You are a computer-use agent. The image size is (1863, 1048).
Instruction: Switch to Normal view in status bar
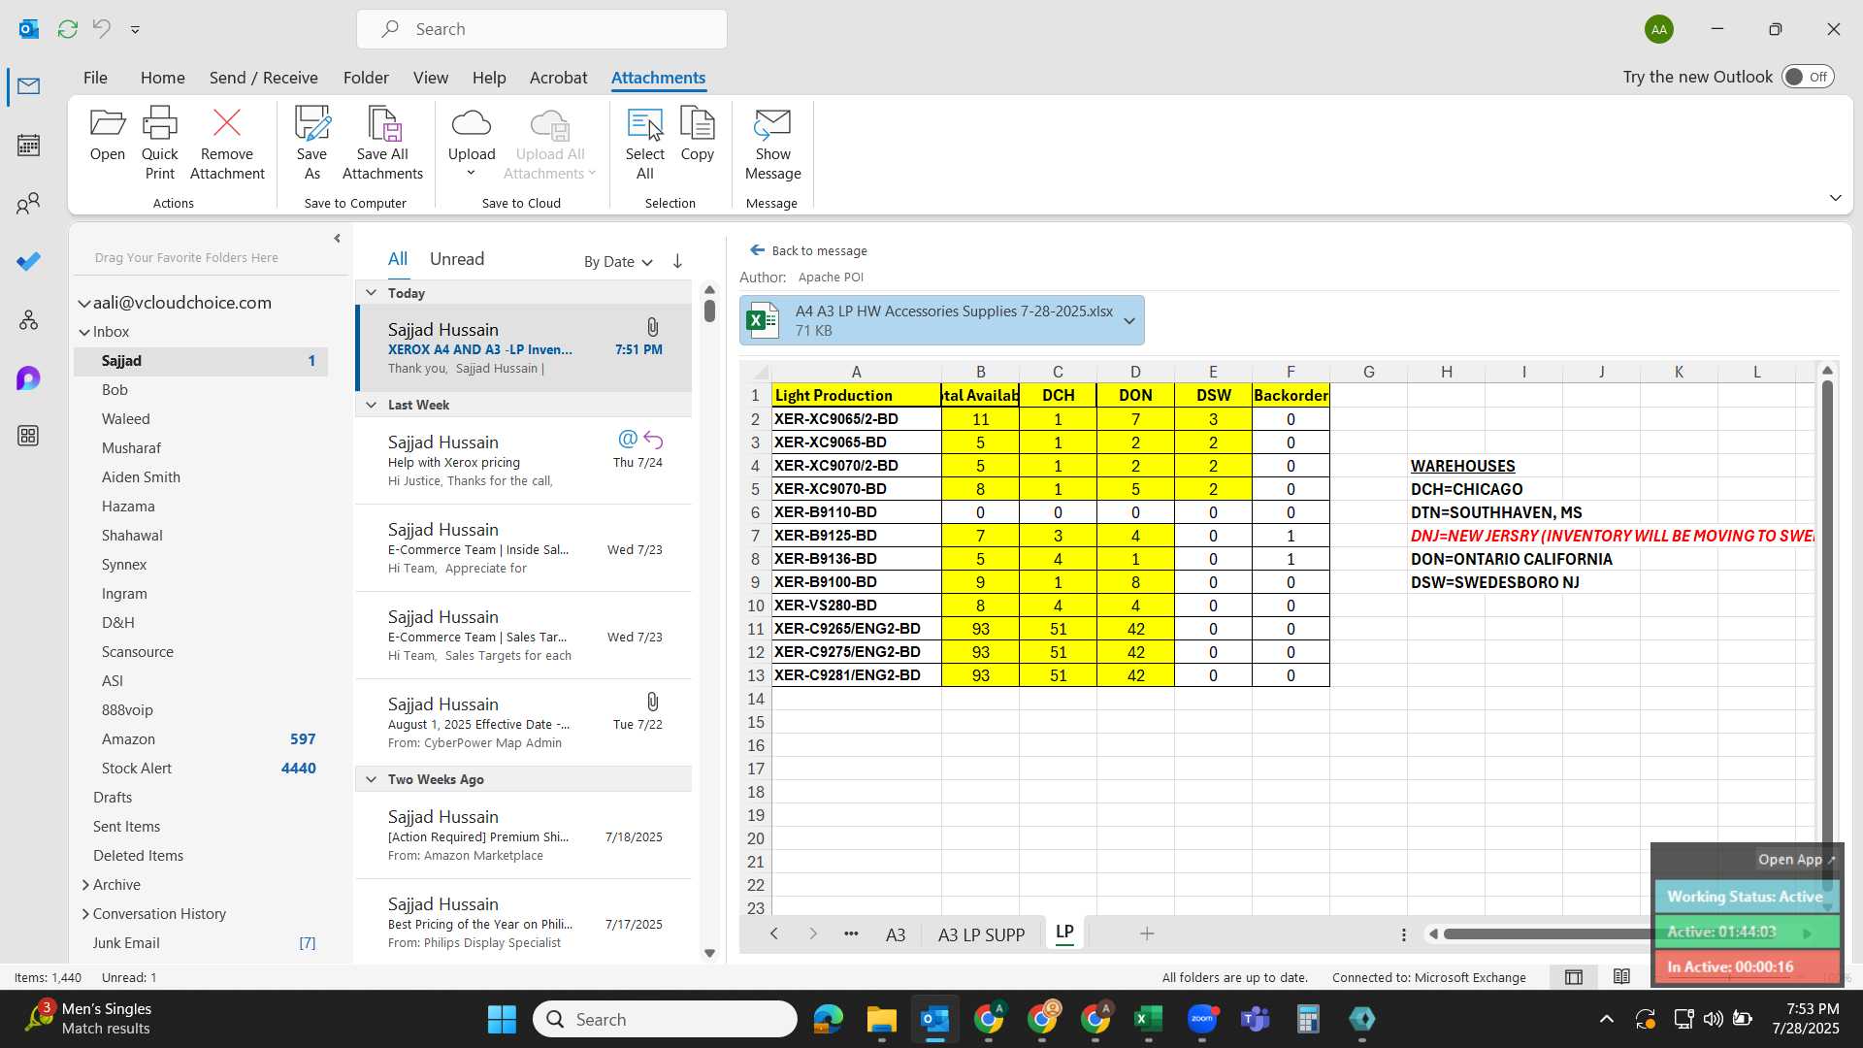1574,977
